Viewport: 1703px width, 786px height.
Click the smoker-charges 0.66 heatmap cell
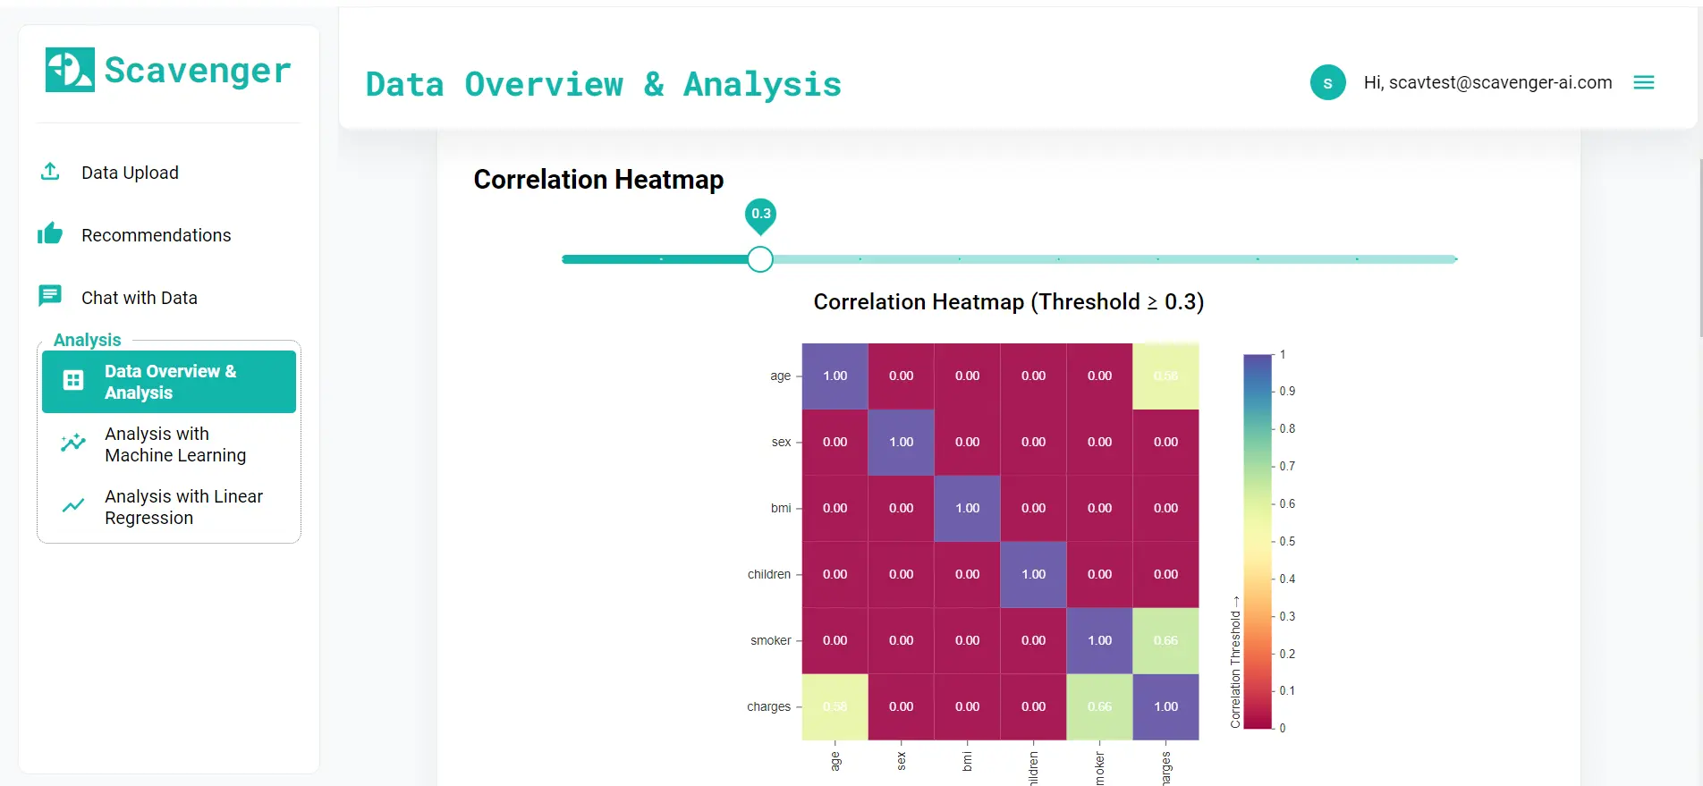[1165, 640]
